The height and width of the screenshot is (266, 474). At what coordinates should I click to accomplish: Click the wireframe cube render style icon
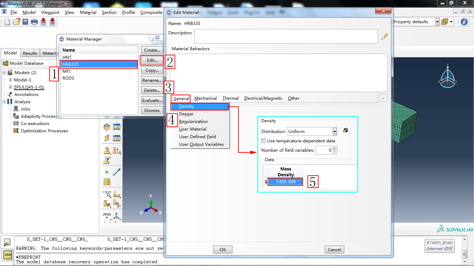pyautogui.click(x=445, y=22)
